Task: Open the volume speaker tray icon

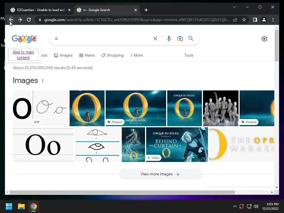Action: click(x=256, y=206)
